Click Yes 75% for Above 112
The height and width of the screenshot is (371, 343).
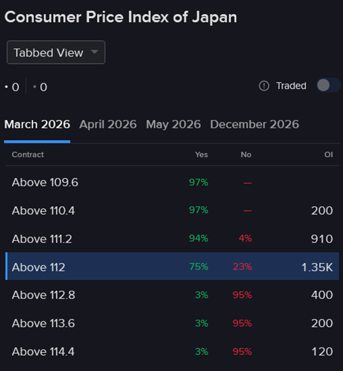click(x=198, y=267)
